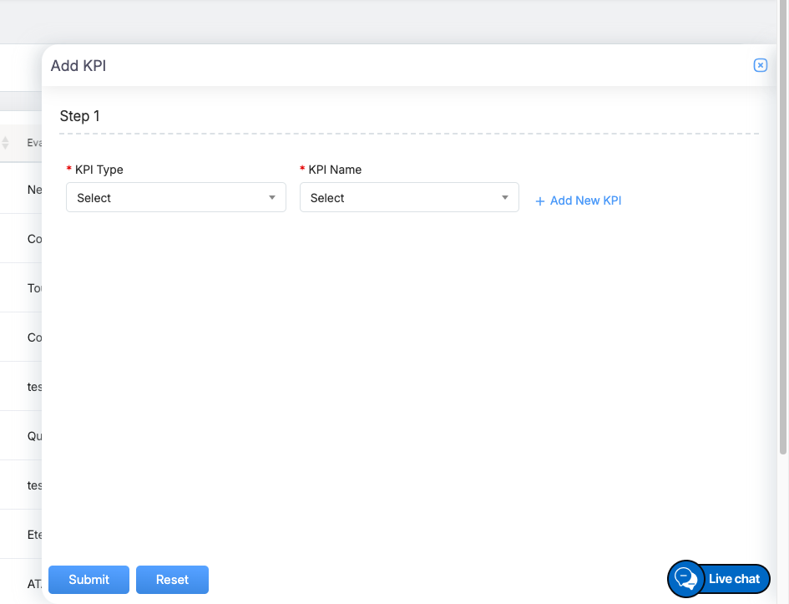Expand the KPI Name dropdown arrow
Screen dimensions: 789x604
point(504,198)
